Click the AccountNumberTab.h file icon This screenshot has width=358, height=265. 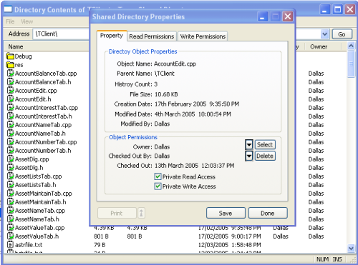tap(11, 151)
